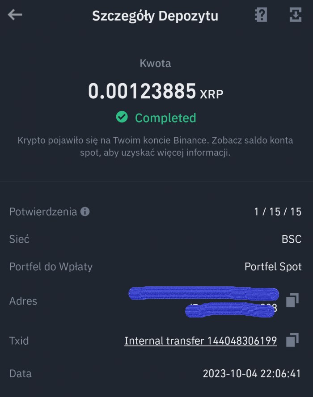This screenshot has height=397, width=313.
Task: Open the deposit FAQ help icon
Action: pos(260,15)
